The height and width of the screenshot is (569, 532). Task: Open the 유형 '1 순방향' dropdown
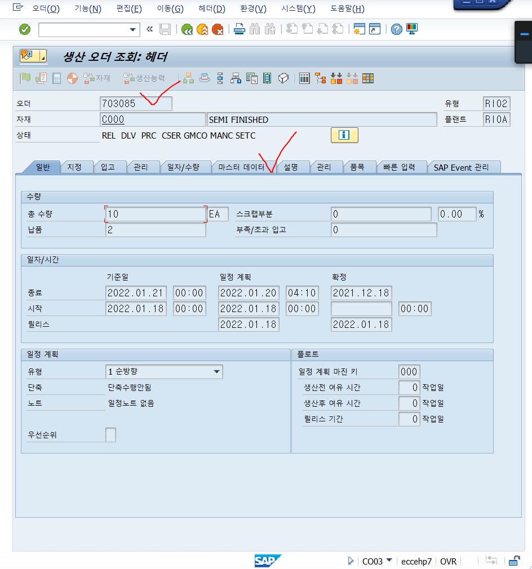[x=216, y=372]
